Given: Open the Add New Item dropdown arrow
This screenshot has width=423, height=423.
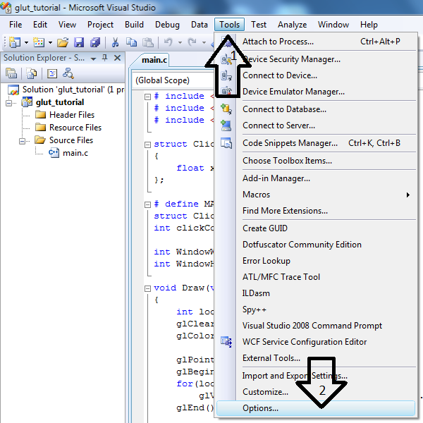Looking at the screenshot, I should pyautogui.click(x=50, y=42).
